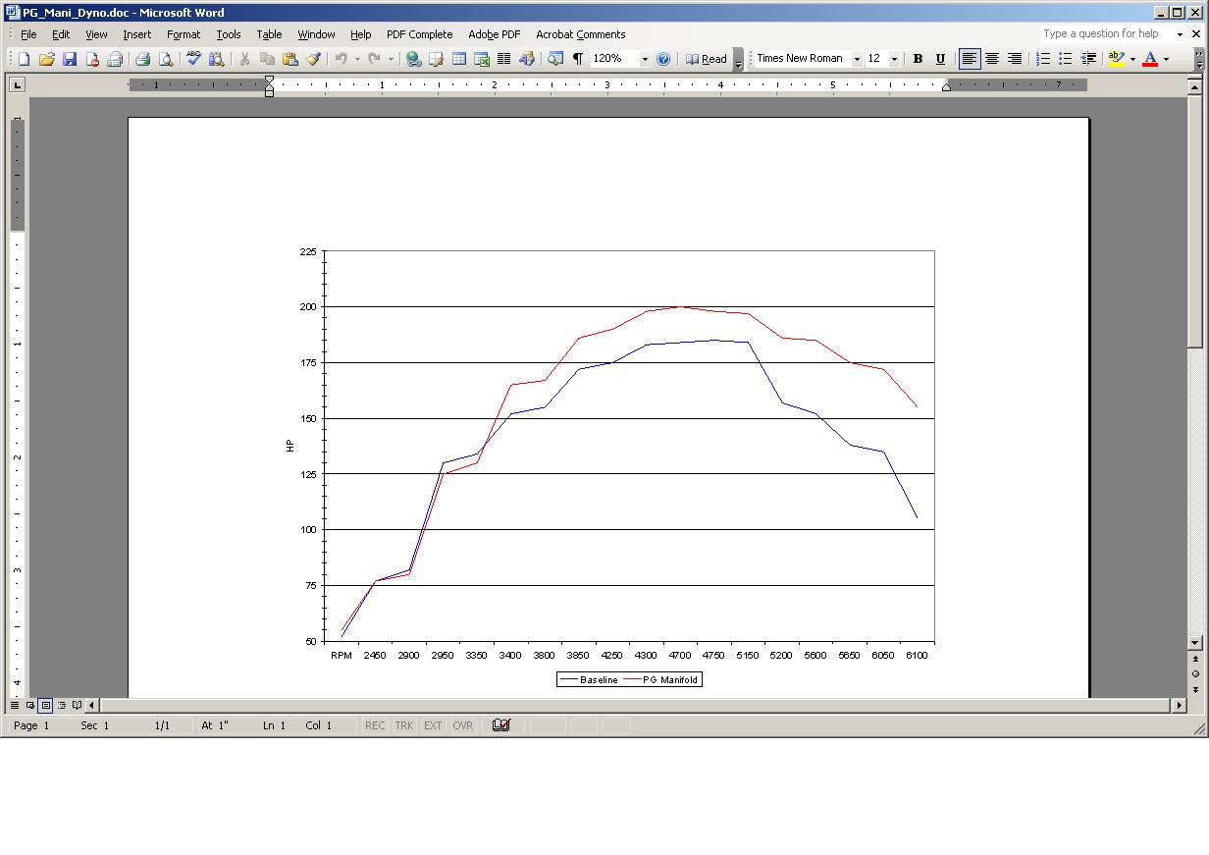The image size is (1209, 855).
Task: Save the document with the floppy icon
Action: [x=70, y=59]
